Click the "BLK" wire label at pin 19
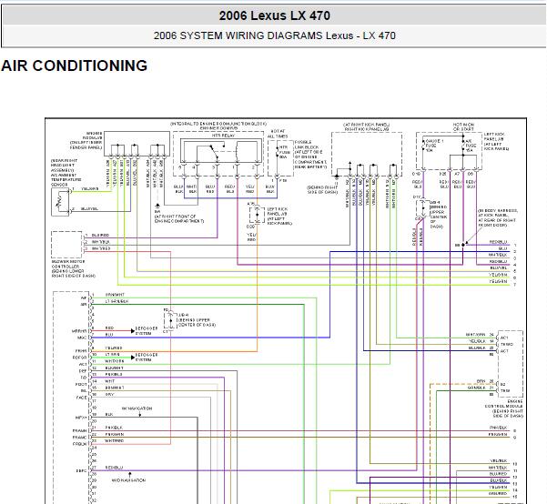Viewport: 547px width, 504px height. pyautogui.click(x=109, y=414)
